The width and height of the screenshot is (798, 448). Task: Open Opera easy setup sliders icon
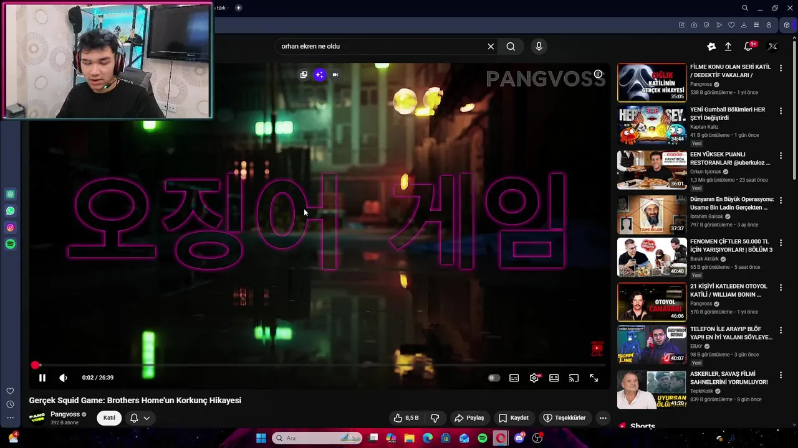pos(756,25)
